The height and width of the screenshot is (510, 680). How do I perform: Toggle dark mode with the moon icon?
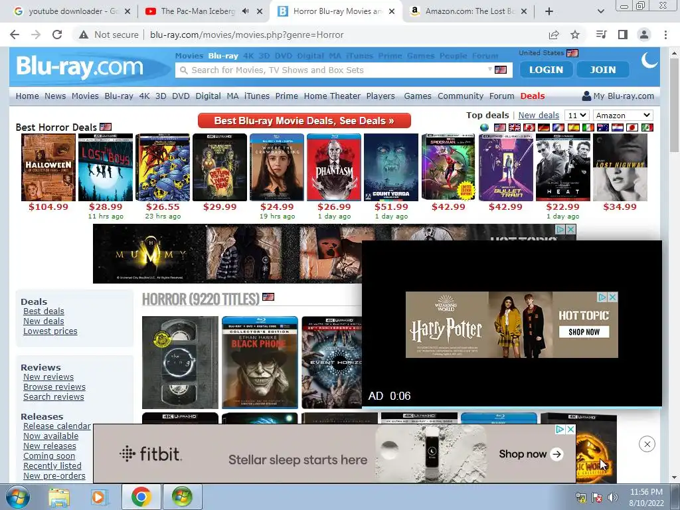[649, 60]
